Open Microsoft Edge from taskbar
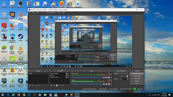 (8, 95)
